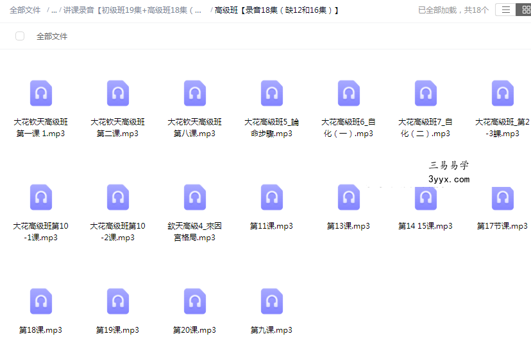Open the 第九课.mp3 audio icon
This screenshot has width=531, height=343.
272,301
